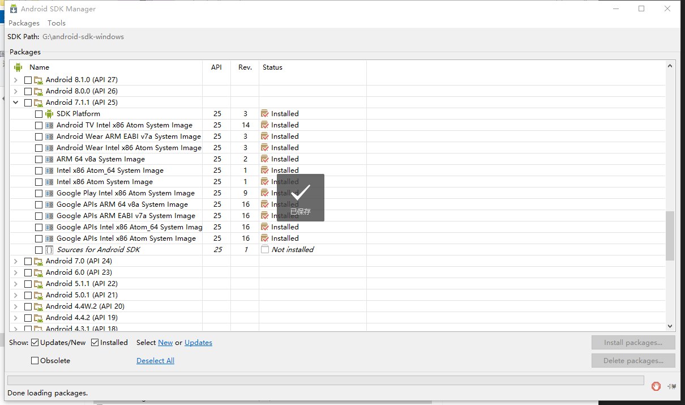Click the Android 7.1.1 (API 25) folder icon
This screenshot has height=405, width=685.
pos(38,103)
